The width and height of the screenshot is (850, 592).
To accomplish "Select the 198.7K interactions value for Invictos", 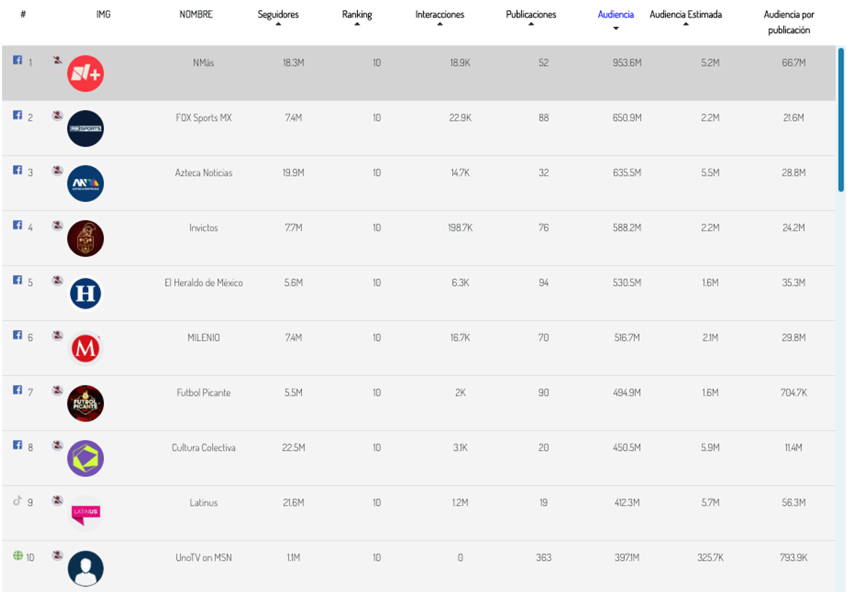I will click(x=460, y=228).
